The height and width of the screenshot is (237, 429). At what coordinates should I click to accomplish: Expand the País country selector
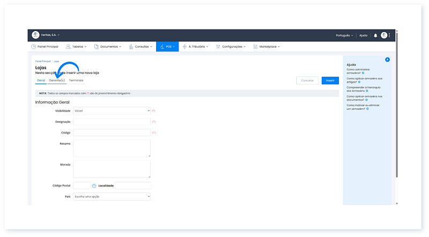(x=112, y=197)
